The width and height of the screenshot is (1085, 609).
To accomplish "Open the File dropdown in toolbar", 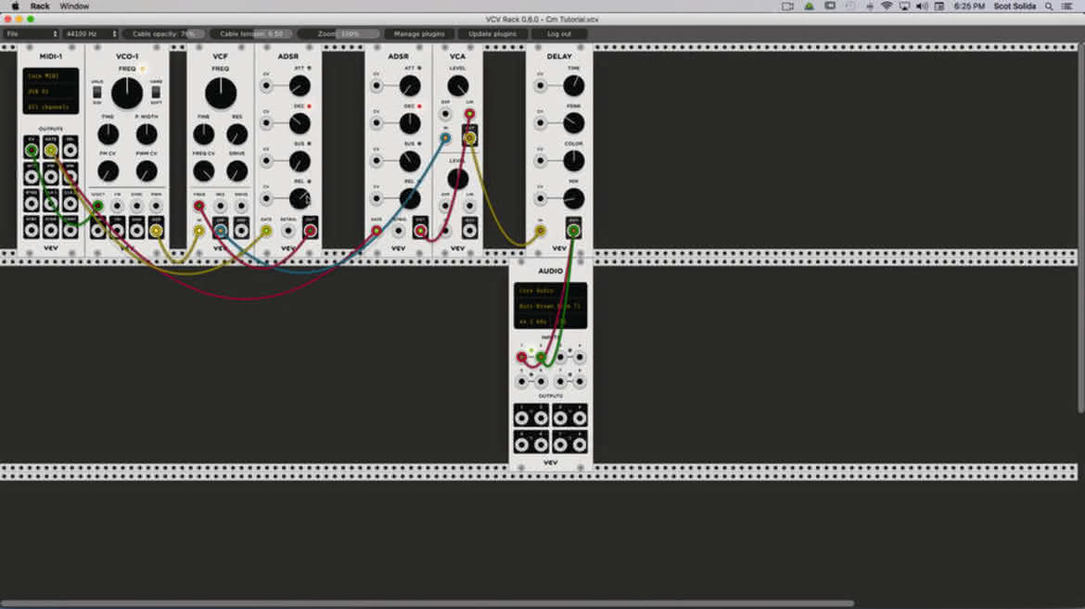I will click(x=32, y=33).
